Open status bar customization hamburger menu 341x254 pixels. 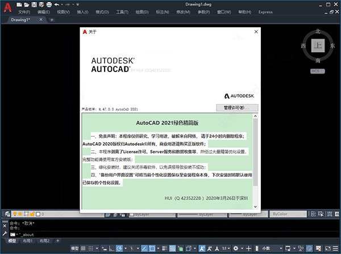click(x=335, y=248)
